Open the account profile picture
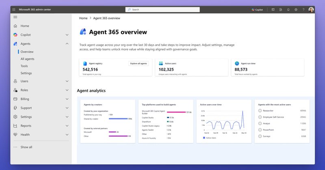Image resolution: width=325 pixels, height=170 pixels. [x=311, y=9]
